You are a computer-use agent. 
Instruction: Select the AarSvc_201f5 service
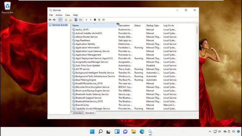82,29
